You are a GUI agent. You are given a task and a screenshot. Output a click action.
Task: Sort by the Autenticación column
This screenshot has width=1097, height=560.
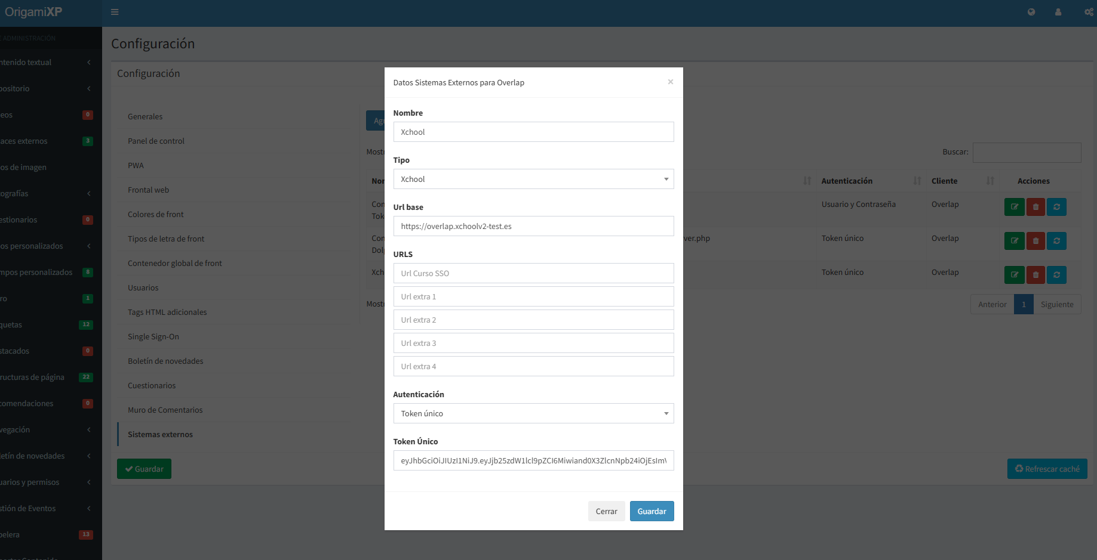[871, 181]
